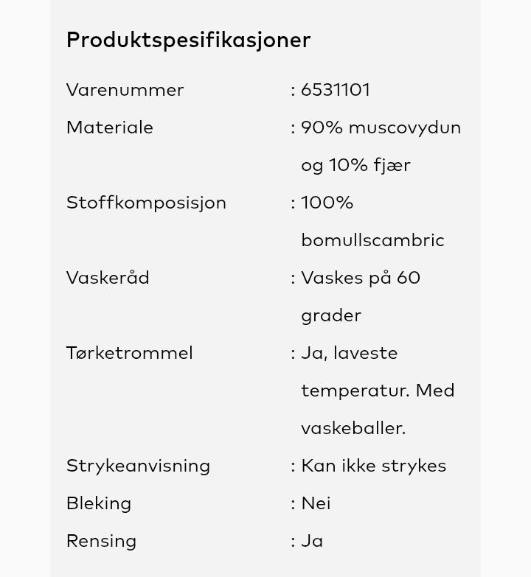Click the Vaskes på 60 text
The width and height of the screenshot is (531, 577).
(361, 279)
